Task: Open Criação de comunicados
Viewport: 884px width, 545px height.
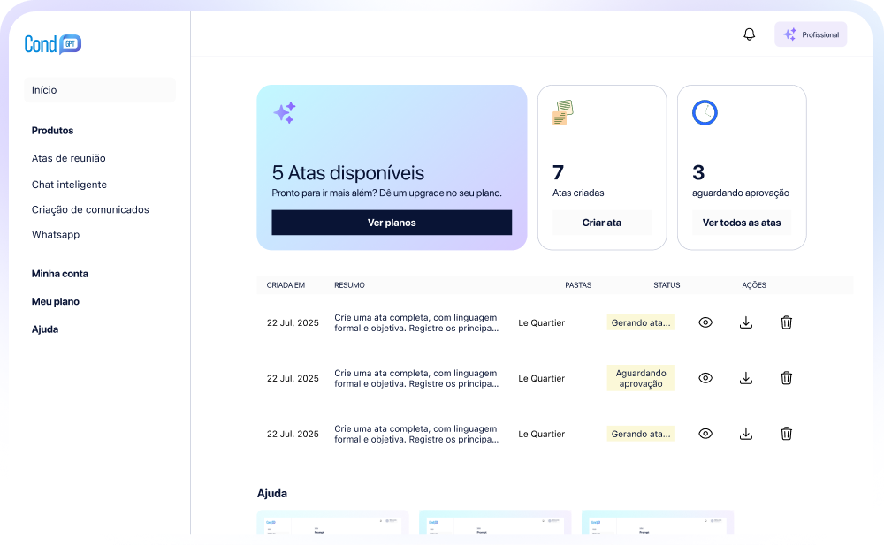Action: (90, 209)
